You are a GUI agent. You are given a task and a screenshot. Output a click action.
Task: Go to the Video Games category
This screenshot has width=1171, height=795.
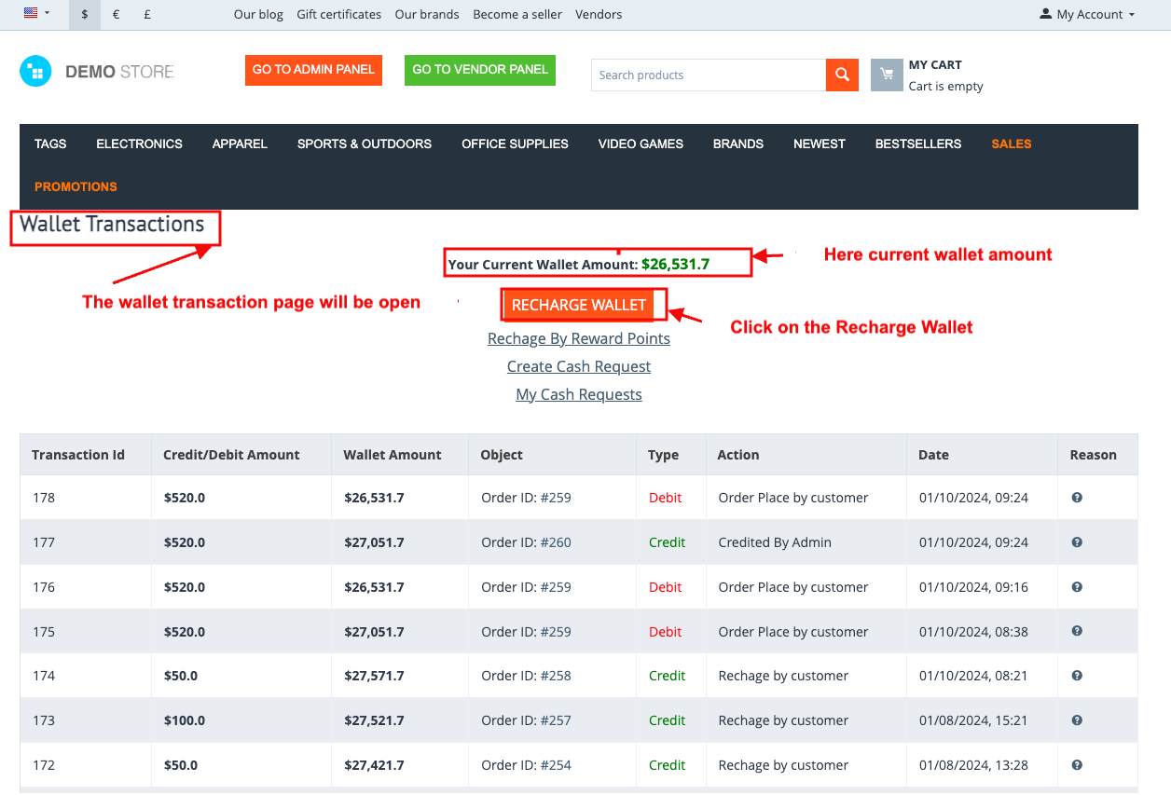(x=641, y=144)
